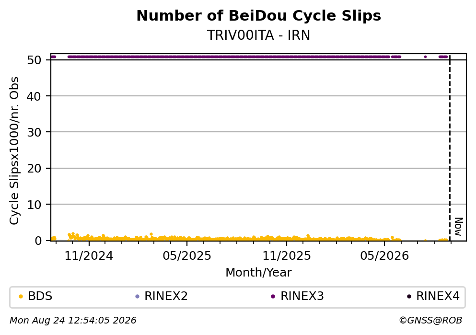Click the dark RINEX4 legend dot

409,297
